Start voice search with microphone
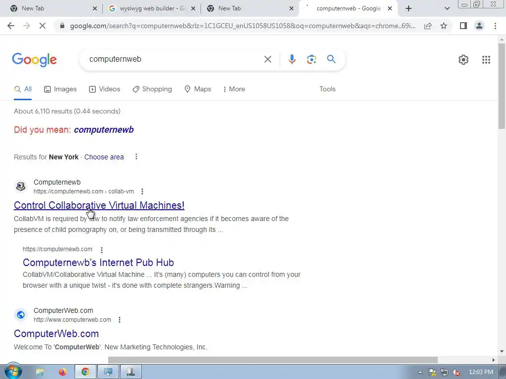The width and height of the screenshot is (506, 379). tap(292, 59)
